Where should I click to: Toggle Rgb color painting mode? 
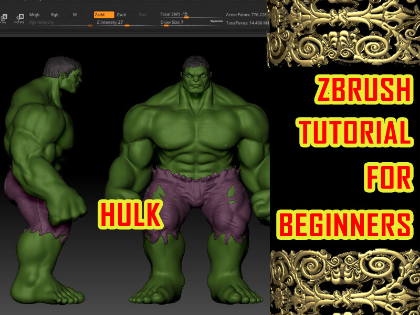54,15
